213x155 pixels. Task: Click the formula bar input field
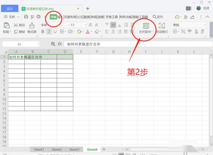tap(138, 44)
